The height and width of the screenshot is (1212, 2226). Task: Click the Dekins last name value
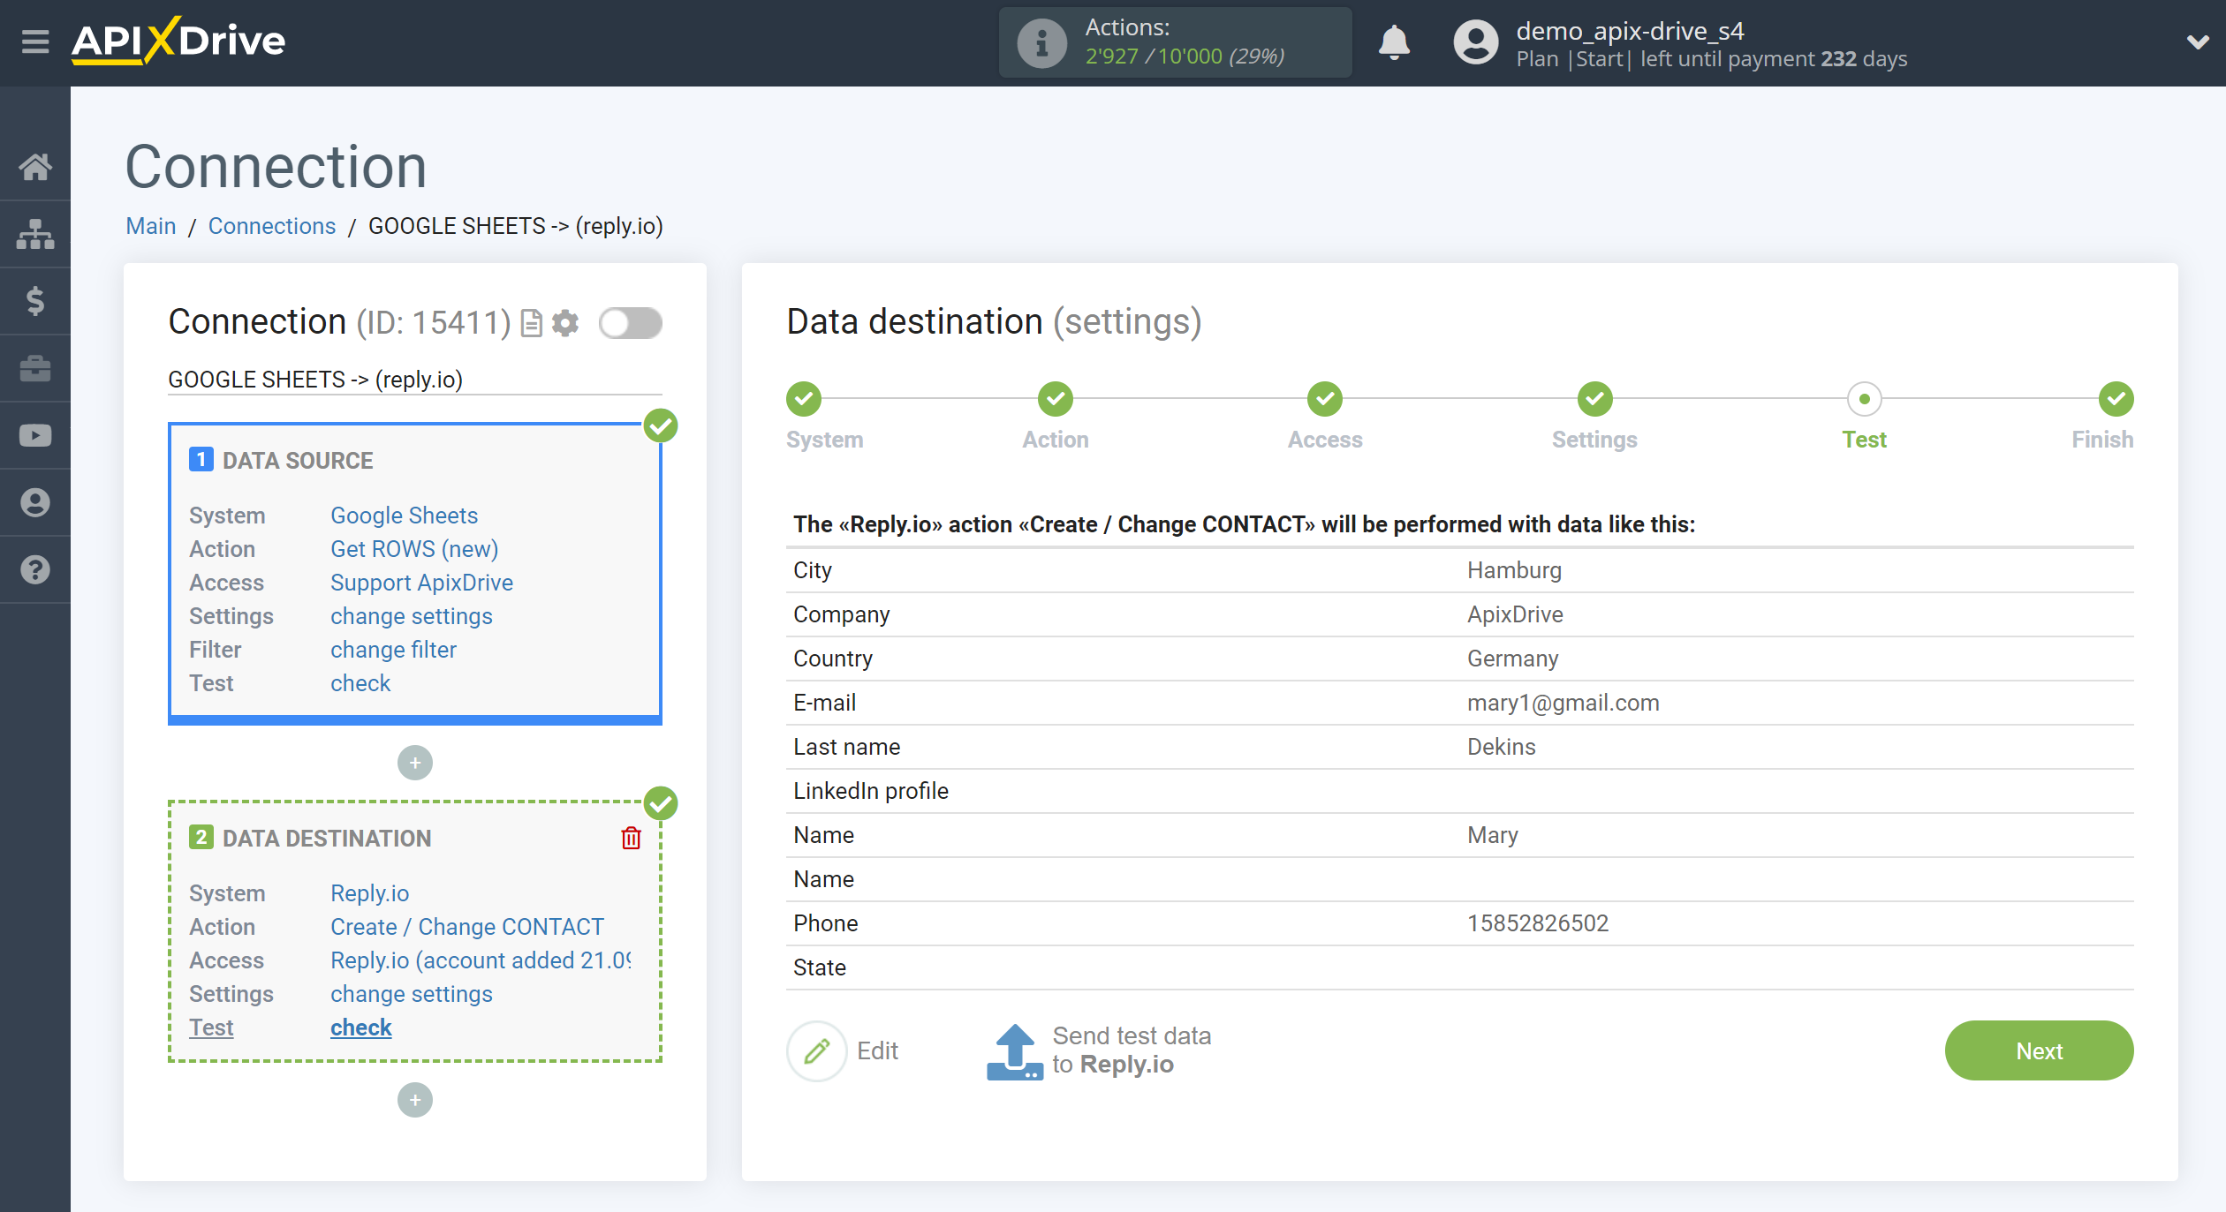(1501, 747)
